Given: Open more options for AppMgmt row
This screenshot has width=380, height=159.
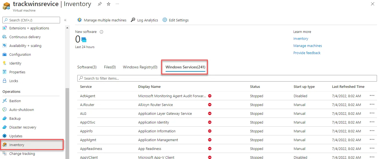Looking at the screenshot, I should [372, 140].
